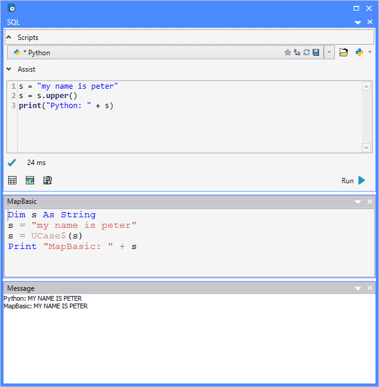Click the MapBasic line s = "my name is peter"

(x=72, y=226)
